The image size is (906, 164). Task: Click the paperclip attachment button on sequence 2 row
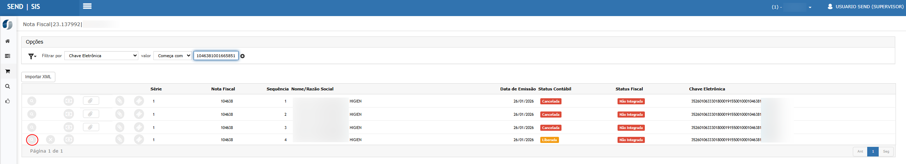tap(91, 114)
